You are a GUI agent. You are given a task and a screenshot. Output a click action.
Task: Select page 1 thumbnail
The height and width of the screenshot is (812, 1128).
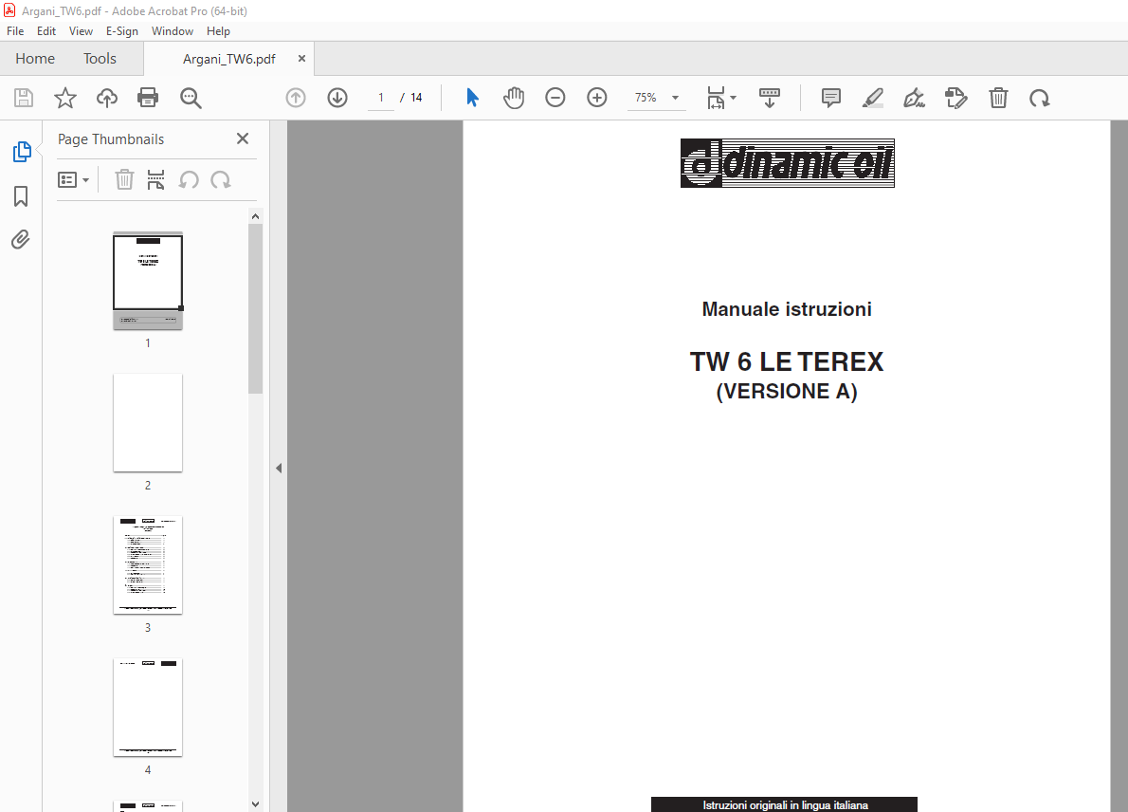pyautogui.click(x=148, y=281)
